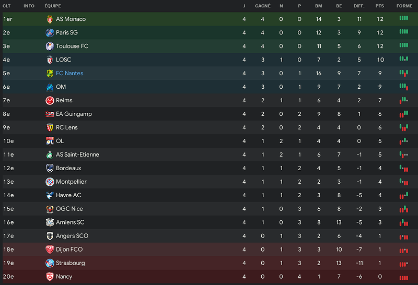View AS Monaco's form indicator bars
418x285 pixels.
pyautogui.click(x=403, y=18)
